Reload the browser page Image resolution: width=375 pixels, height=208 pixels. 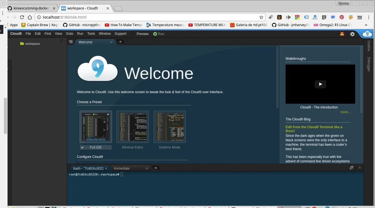(22, 17)
